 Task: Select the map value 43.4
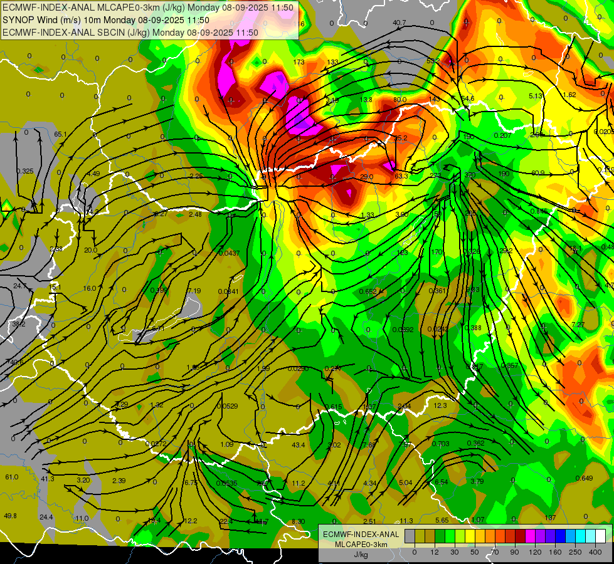(299, 445)
